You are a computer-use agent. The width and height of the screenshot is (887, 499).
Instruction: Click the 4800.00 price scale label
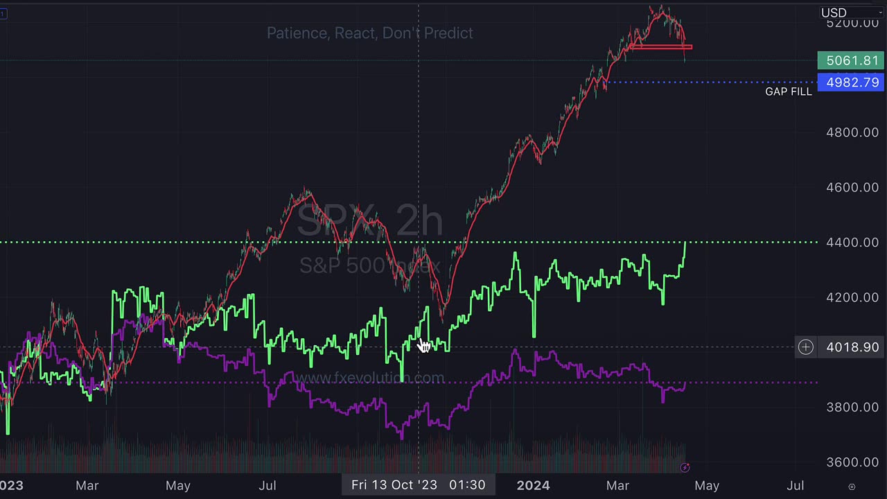(852, 132)
